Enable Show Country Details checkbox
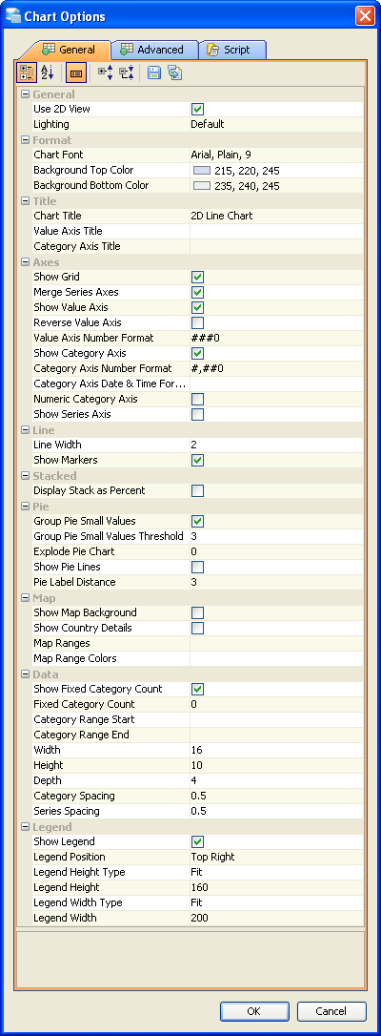 point(198,629)
